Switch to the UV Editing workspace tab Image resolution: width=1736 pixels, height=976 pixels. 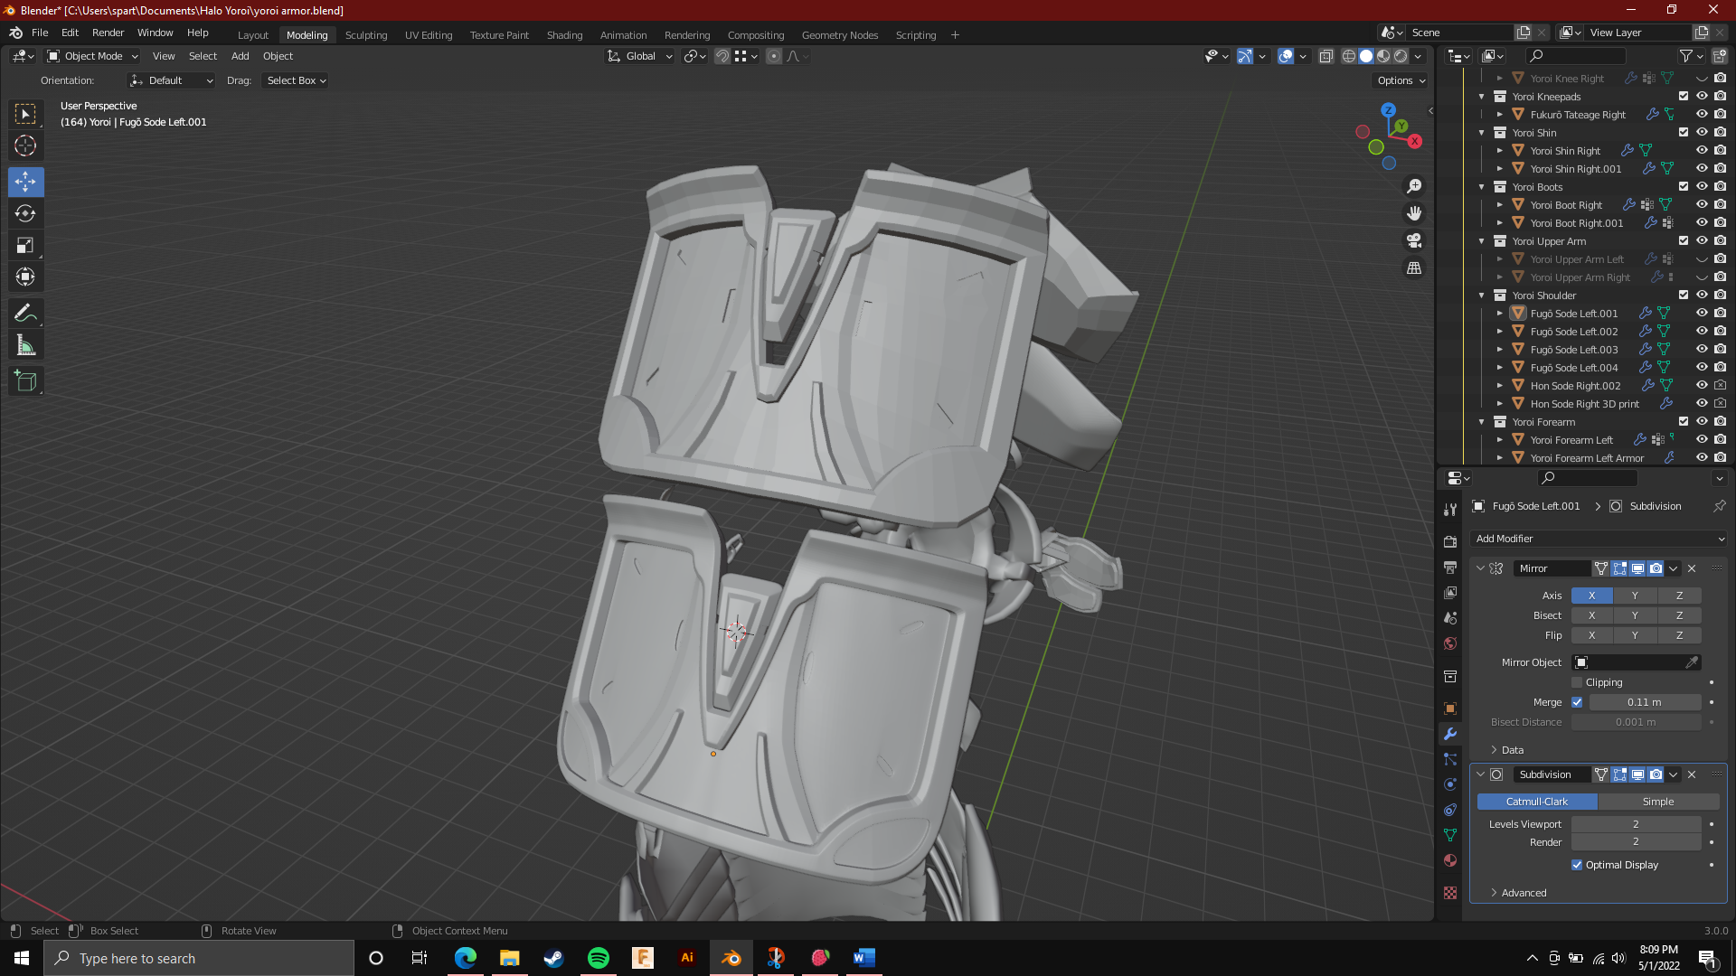(429, 35)
